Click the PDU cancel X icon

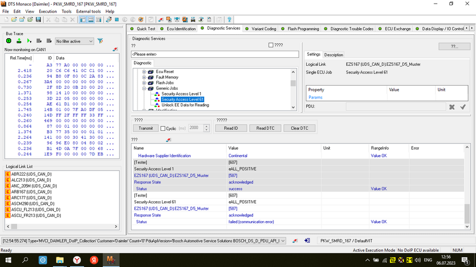click(452, 107)
